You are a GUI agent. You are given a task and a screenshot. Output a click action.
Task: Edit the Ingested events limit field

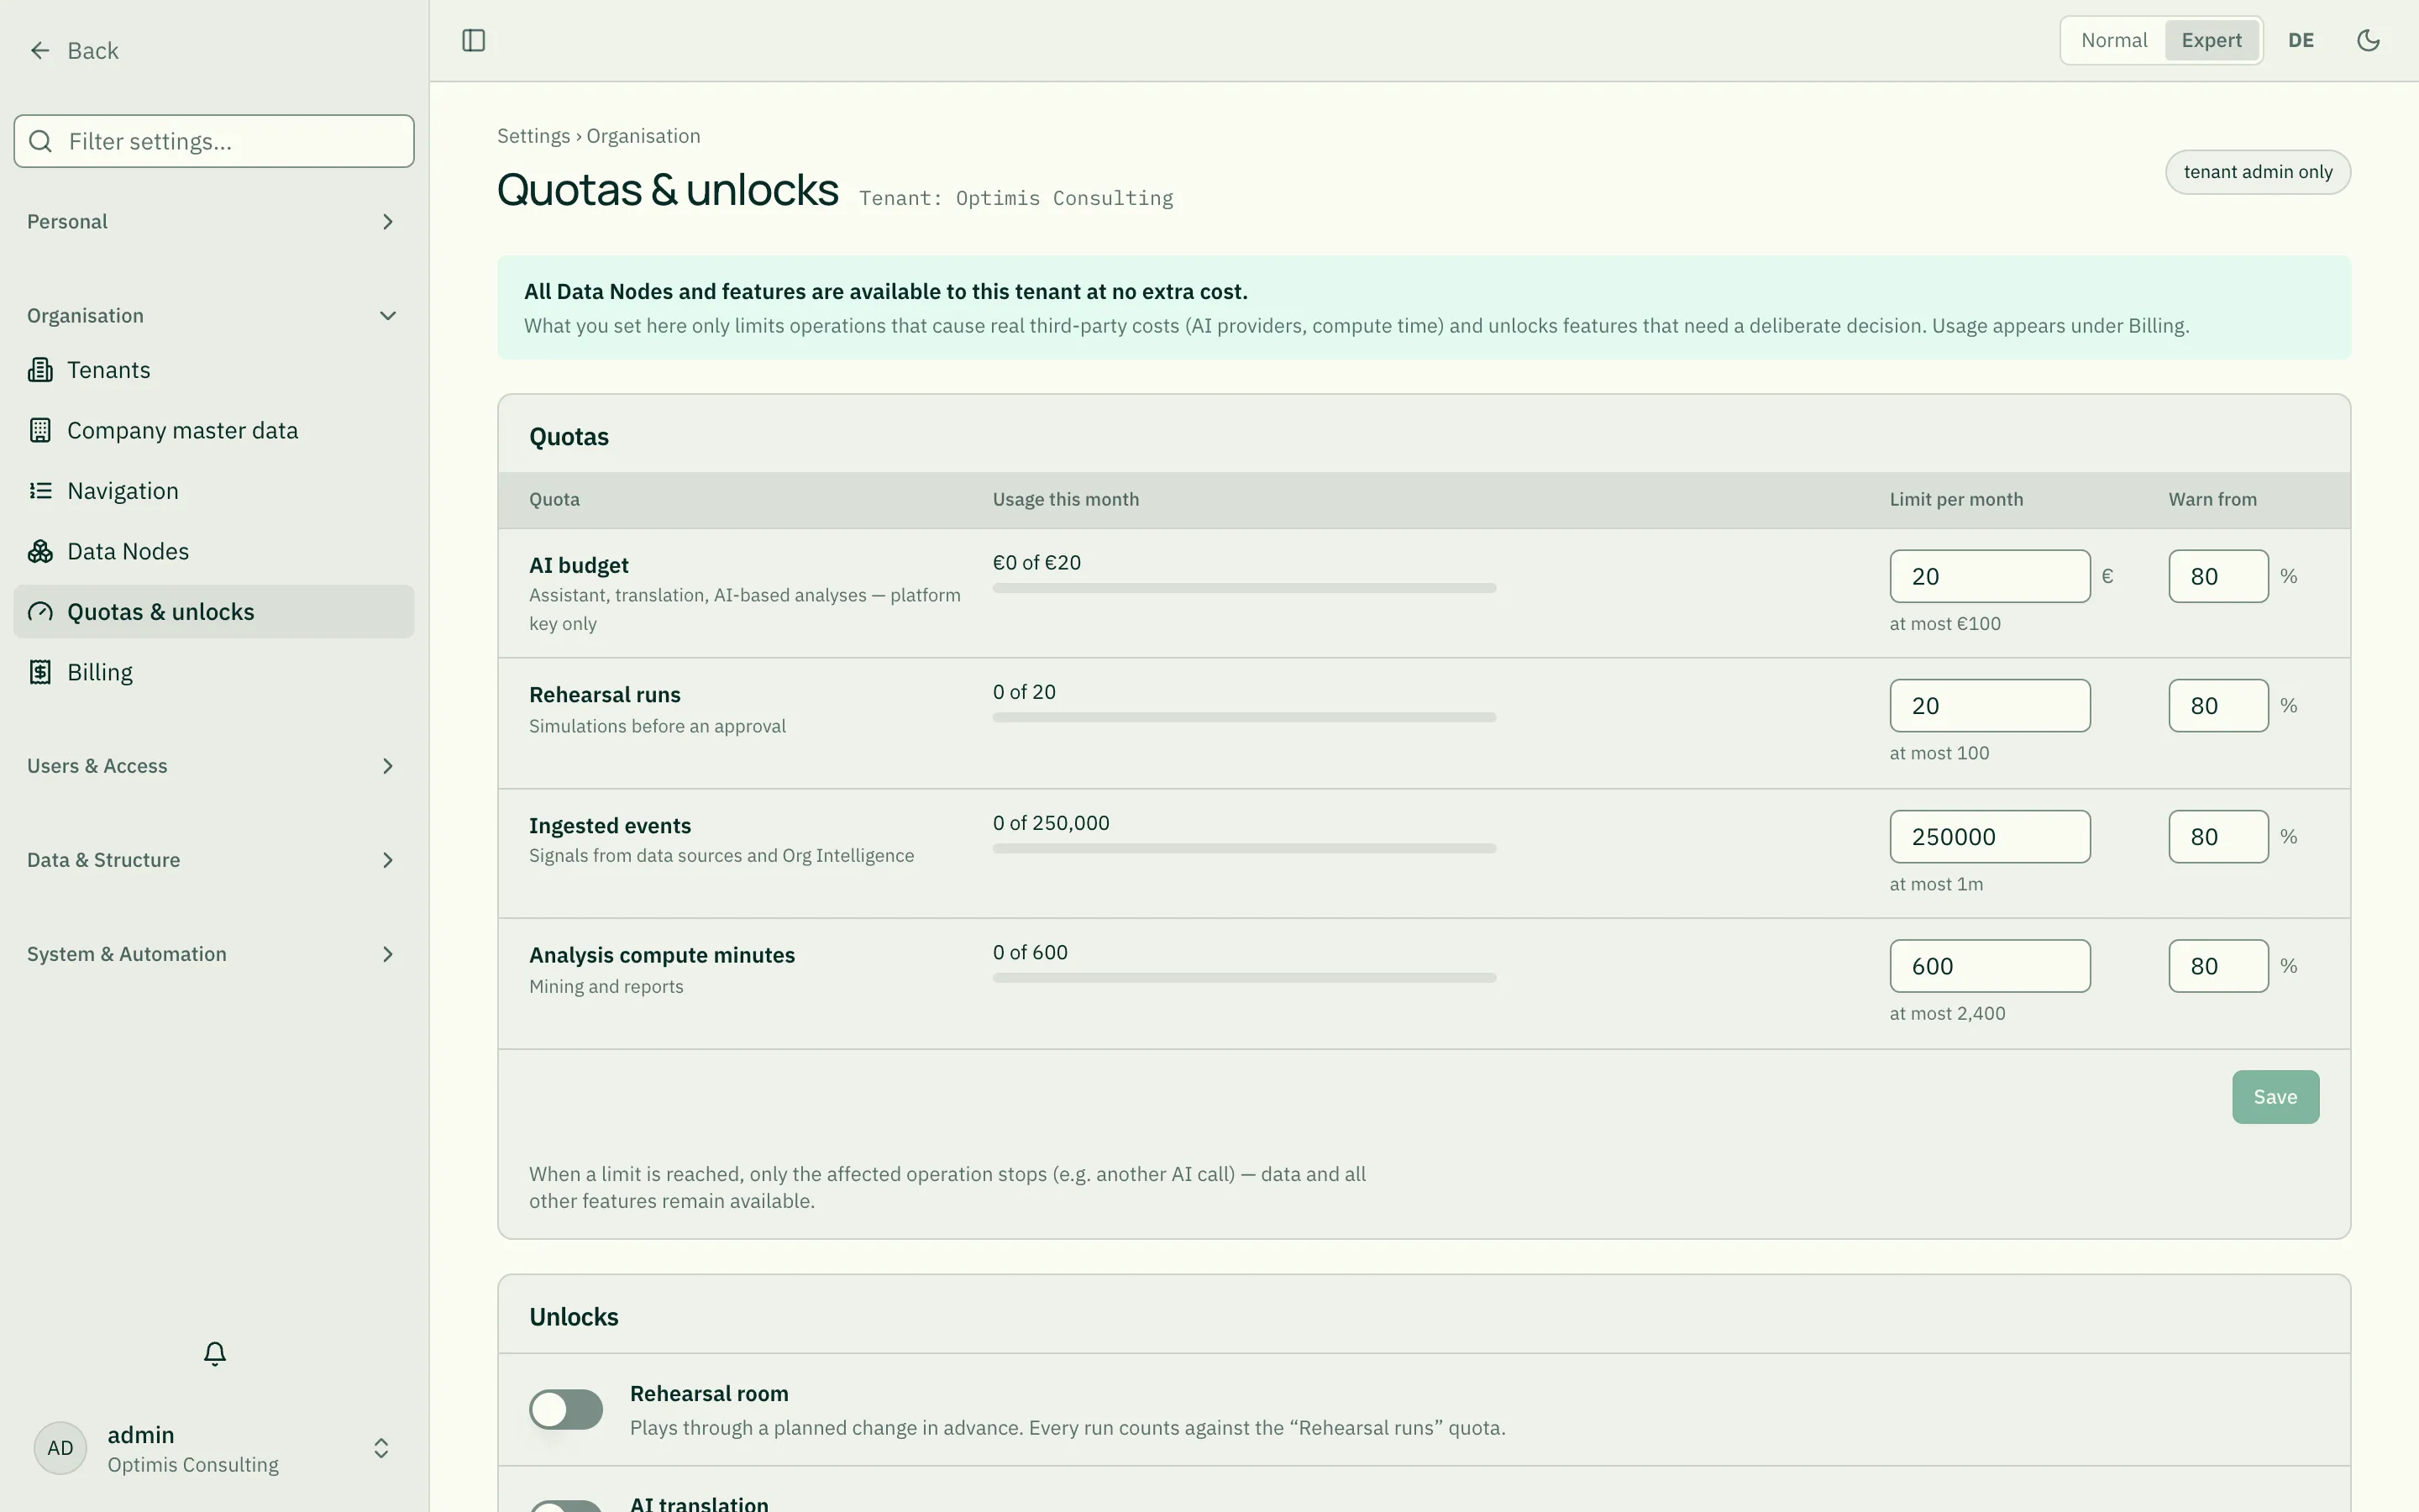1989,837
